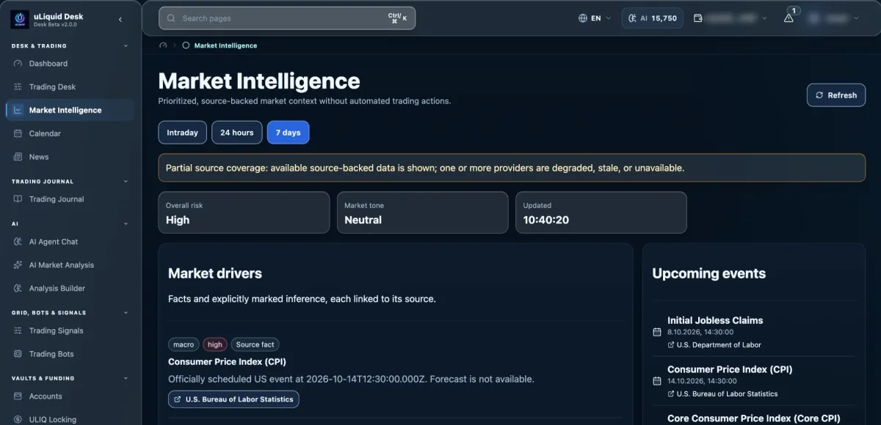
Task: Click the Updated 10:40:20 card
Action: pyautogui.click(x=601, y=212)
